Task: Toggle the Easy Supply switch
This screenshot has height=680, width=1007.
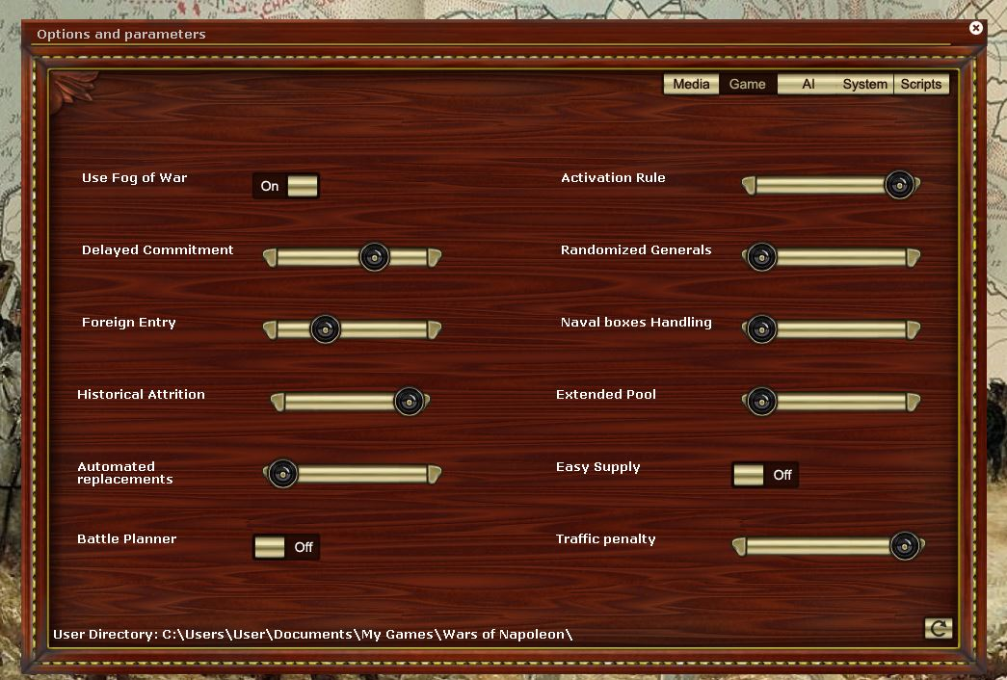Action: click(x=764, y=475)
